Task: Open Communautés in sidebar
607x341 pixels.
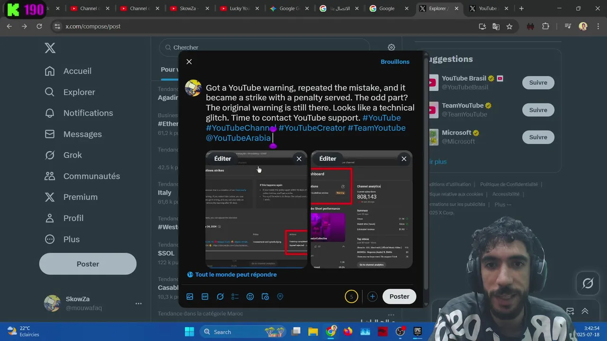Action: [82, 176]
